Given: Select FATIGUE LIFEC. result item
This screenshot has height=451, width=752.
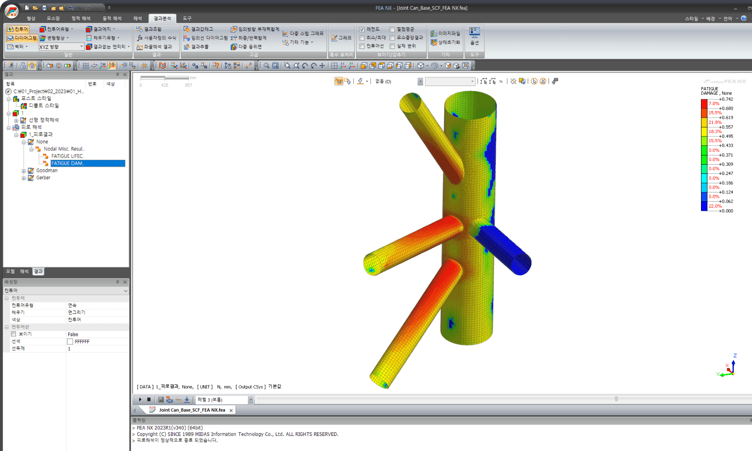Looking at the screenshot, I should (67, 156).
